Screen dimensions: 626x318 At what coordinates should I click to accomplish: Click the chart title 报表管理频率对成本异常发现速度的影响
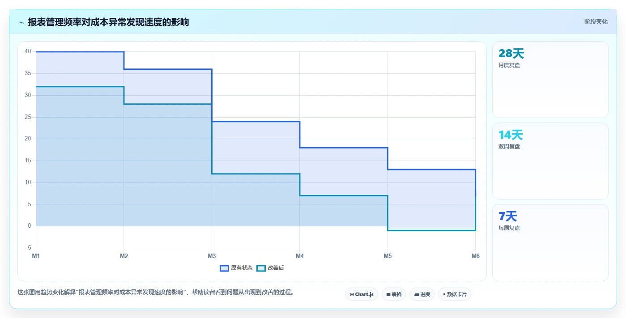(108, 22)
